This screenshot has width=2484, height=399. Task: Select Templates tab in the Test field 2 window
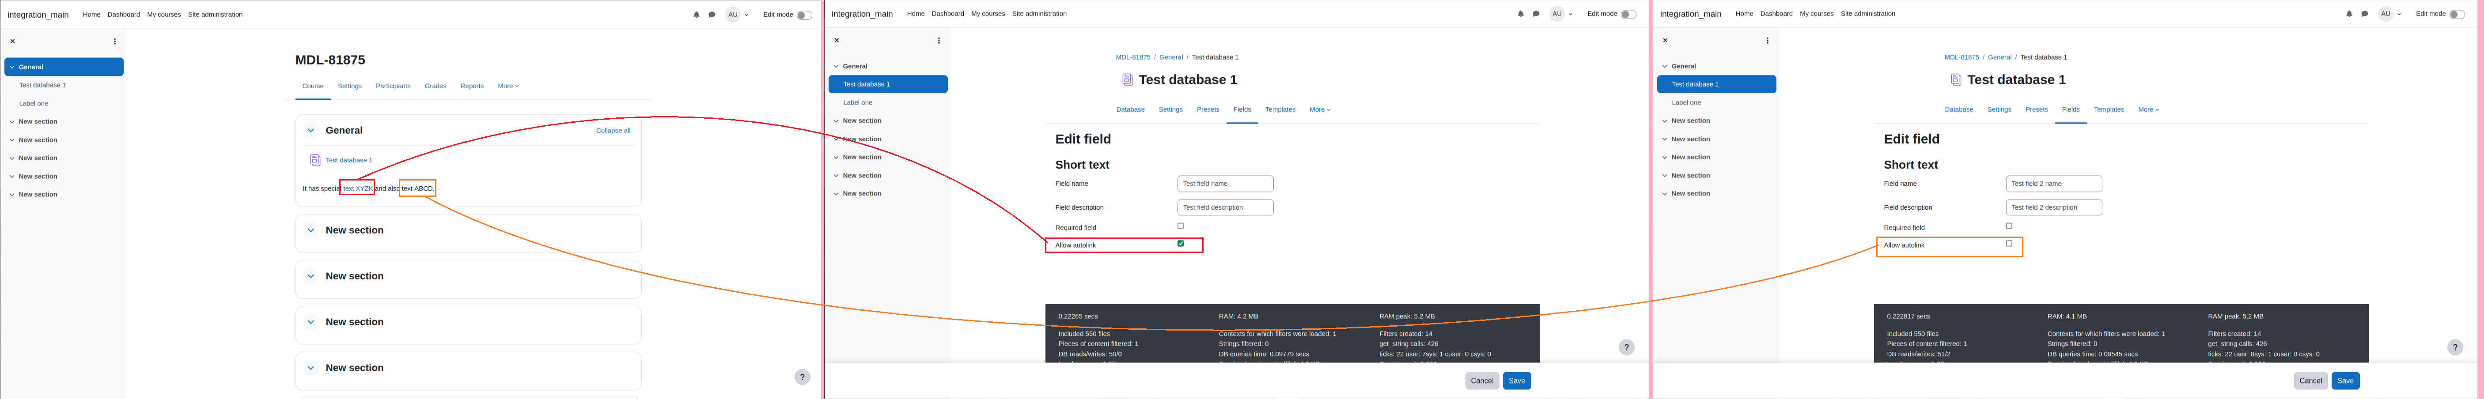click(x=2109, y=110)
